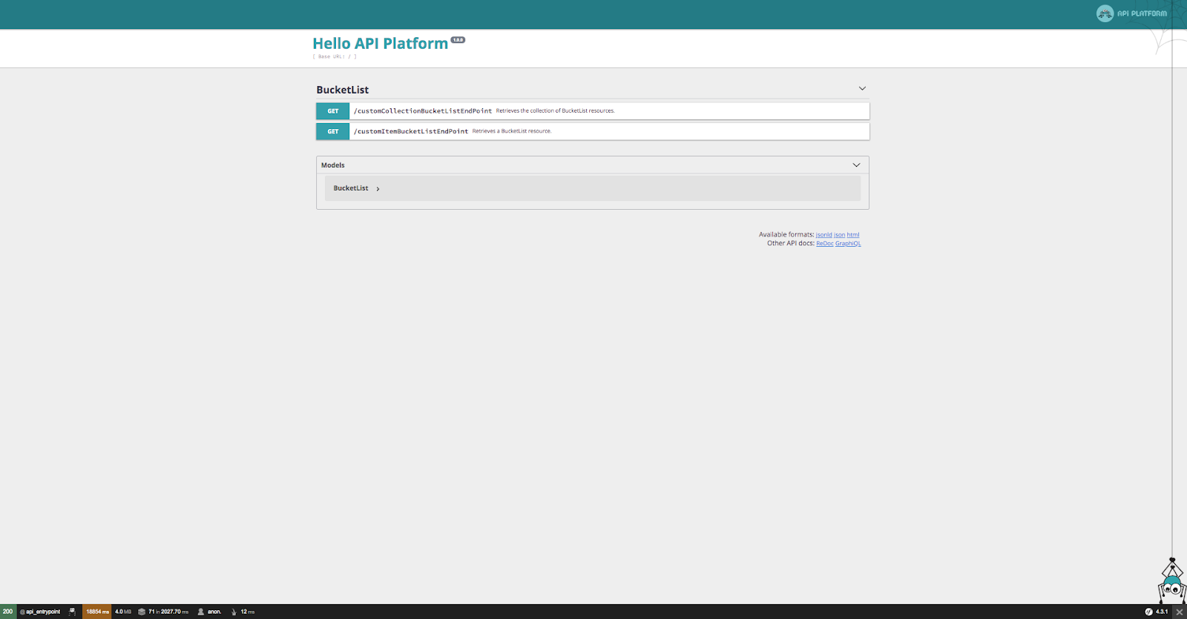Click the 1.0.0 version badge
This screenshot has height=619, width=1187.
[458, 40]
